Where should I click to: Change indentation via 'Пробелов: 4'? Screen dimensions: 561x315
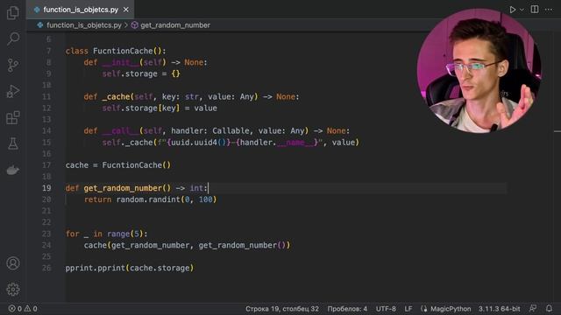click(347, 309)
